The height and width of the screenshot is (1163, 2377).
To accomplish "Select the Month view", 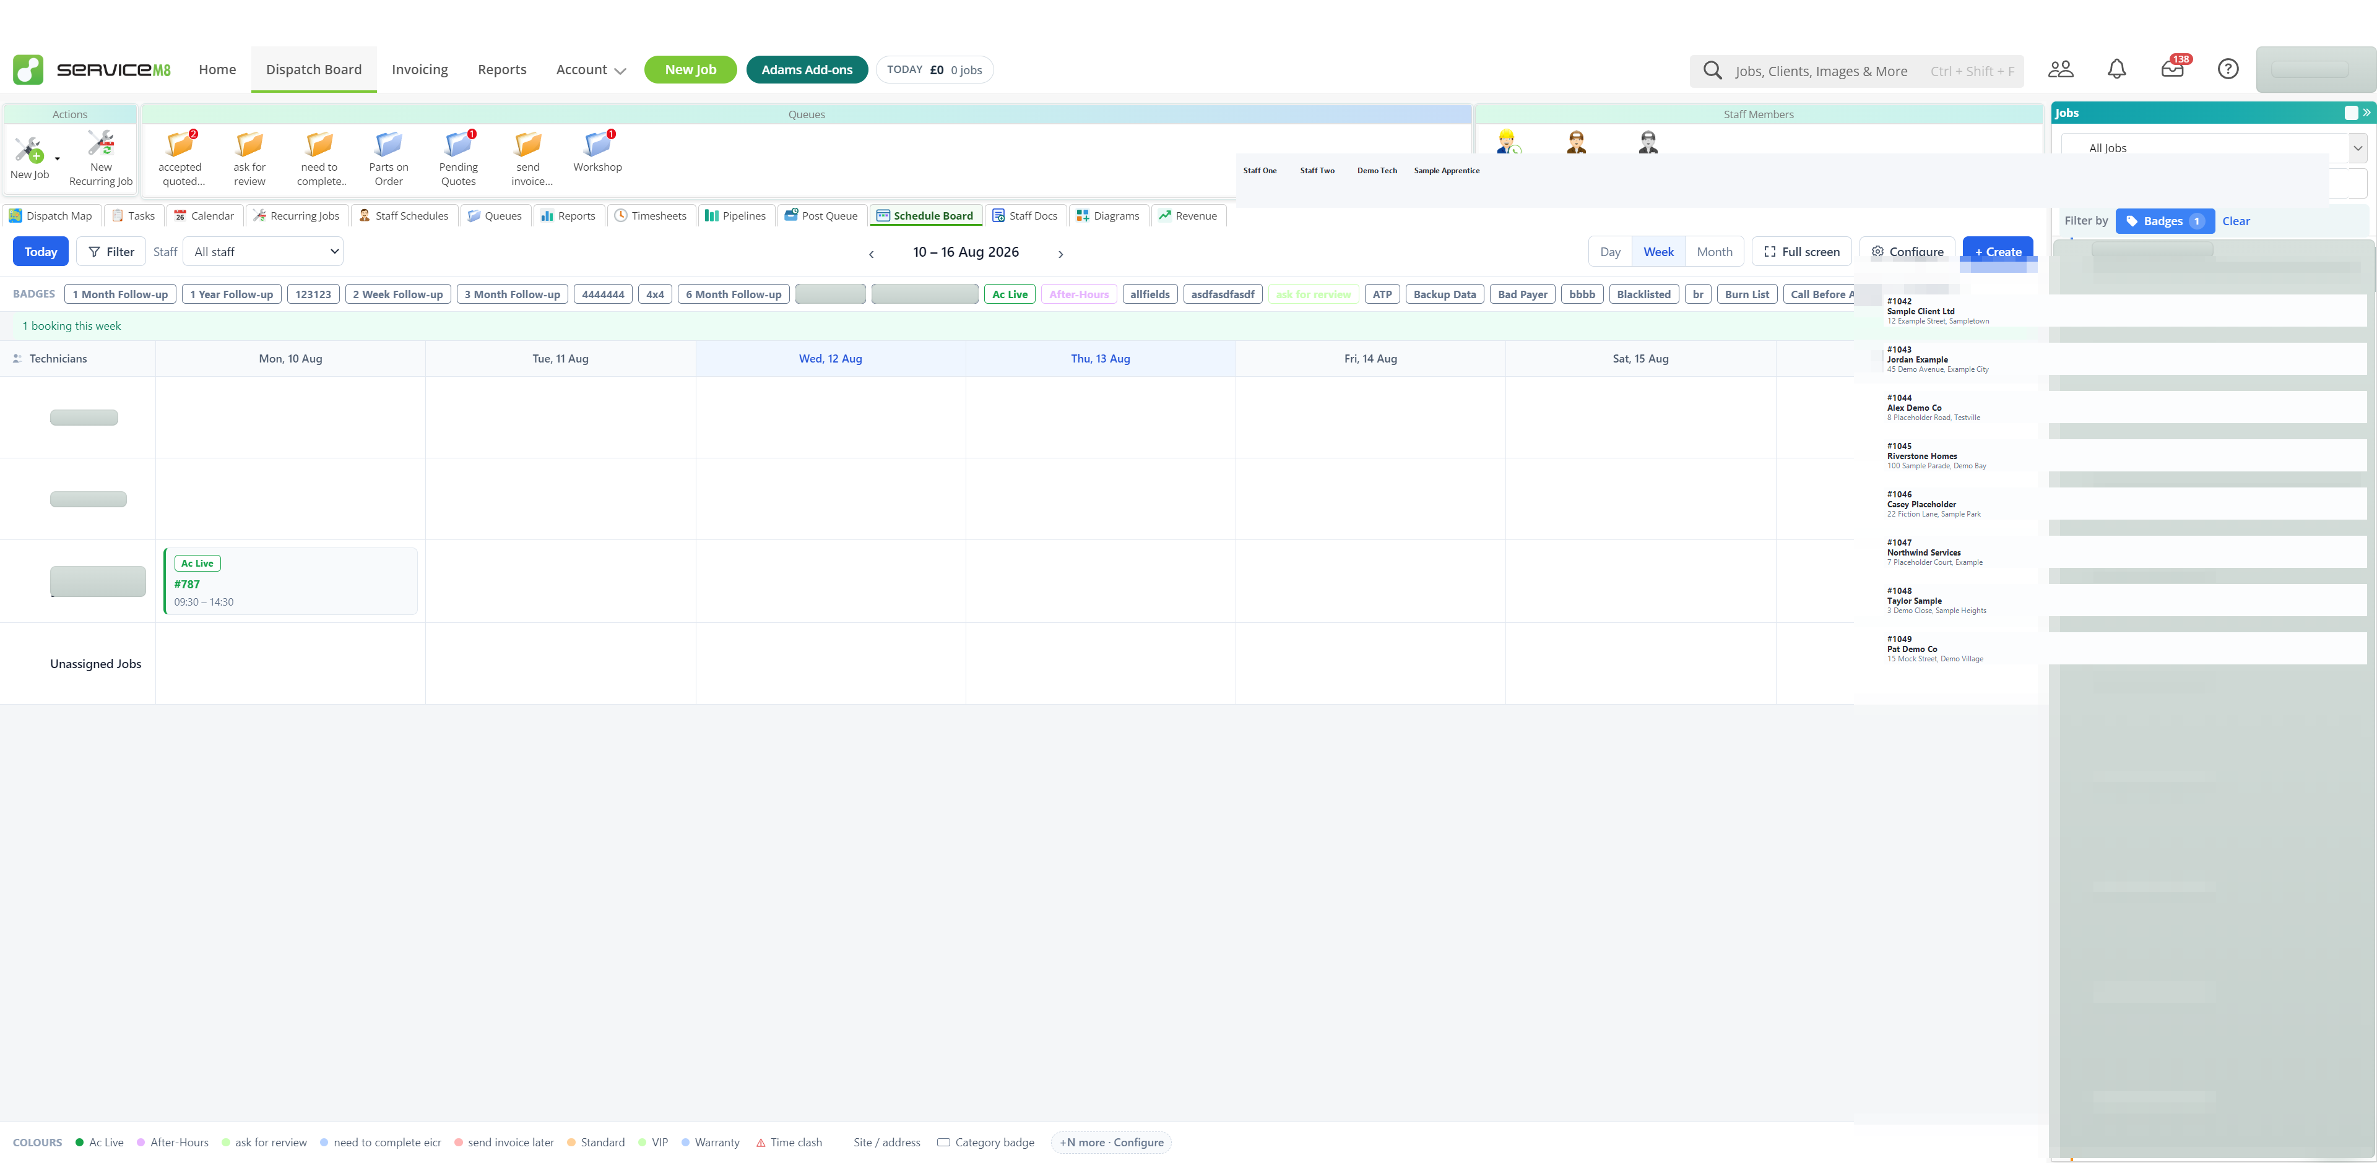I will (x=1715, y=252).
